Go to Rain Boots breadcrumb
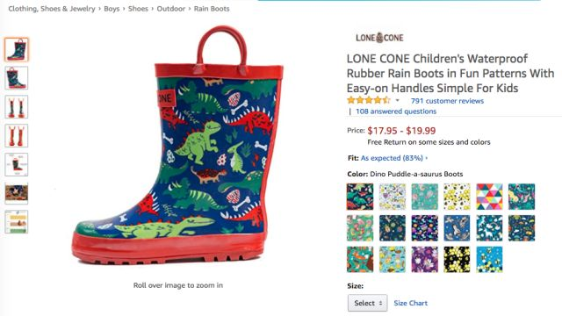Screen dimensions: 562x316 (x=212, y=9)
